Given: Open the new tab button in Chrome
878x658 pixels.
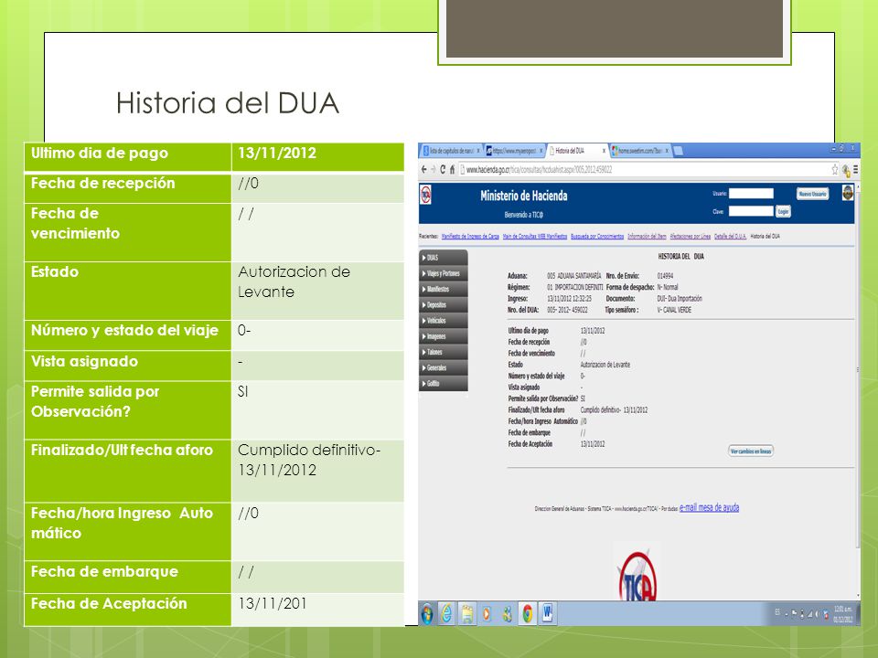Looking at the screenshot, I should click(x=678, y=151).
